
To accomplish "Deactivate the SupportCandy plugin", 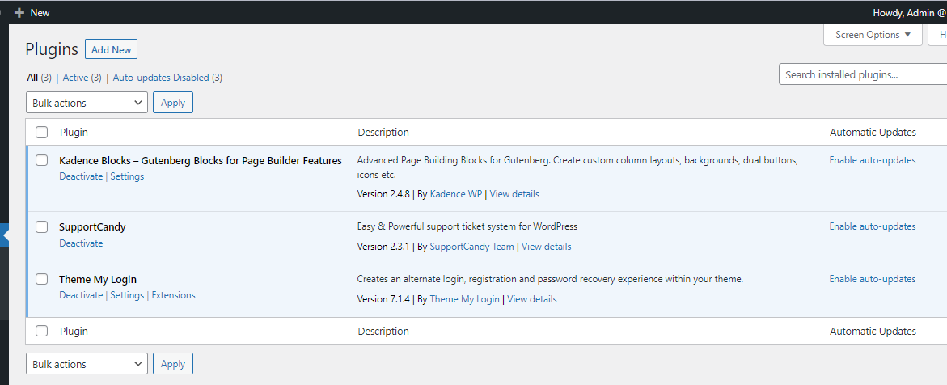I will [81, 243].
